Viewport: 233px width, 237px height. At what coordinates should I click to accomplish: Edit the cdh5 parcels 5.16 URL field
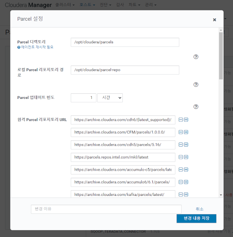(x=123, y=145)
